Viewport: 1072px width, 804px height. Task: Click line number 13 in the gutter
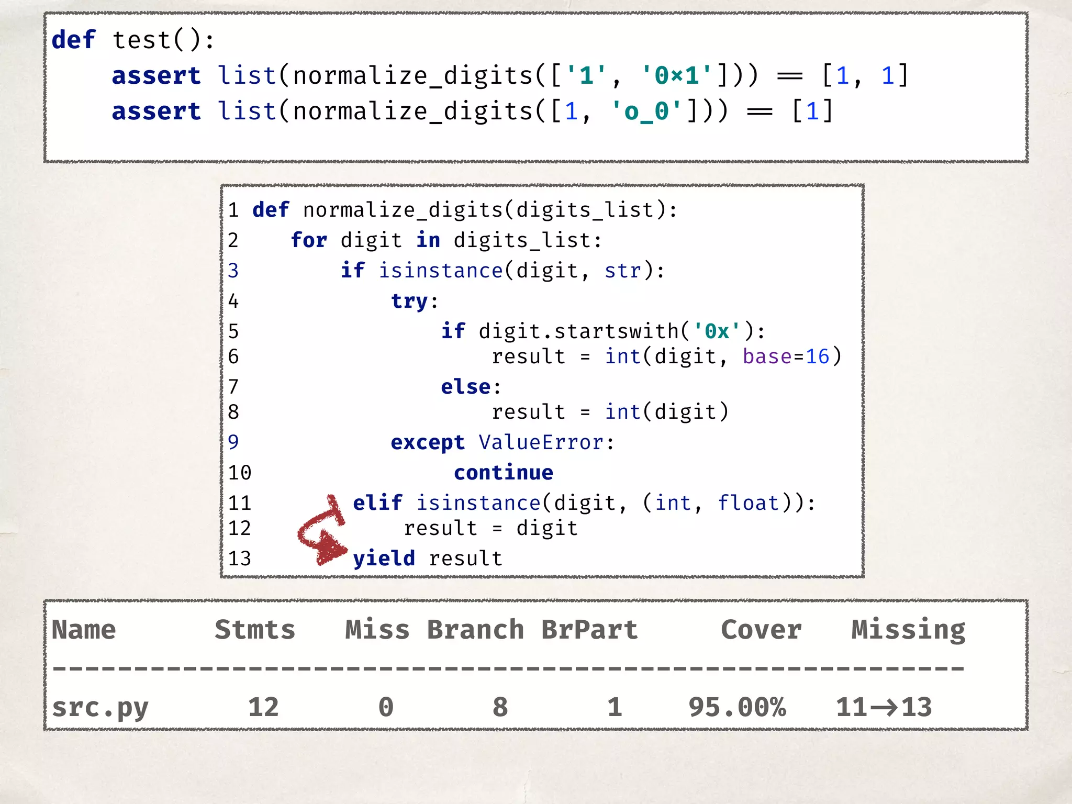[x=240, y=559]
